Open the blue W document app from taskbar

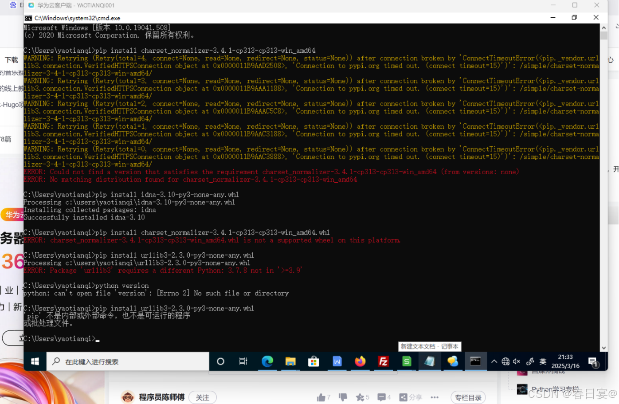coord(337,361)
